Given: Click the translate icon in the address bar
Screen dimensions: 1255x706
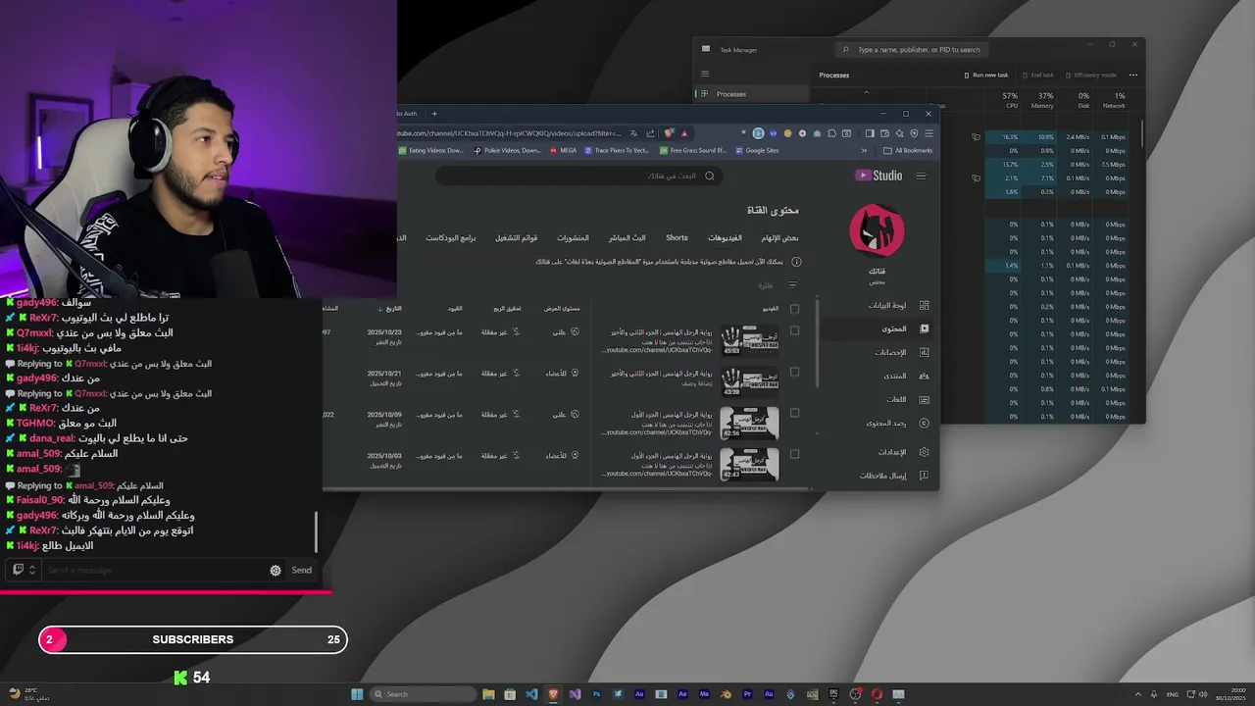Looking at the screenshot, I should pos(633,133).
